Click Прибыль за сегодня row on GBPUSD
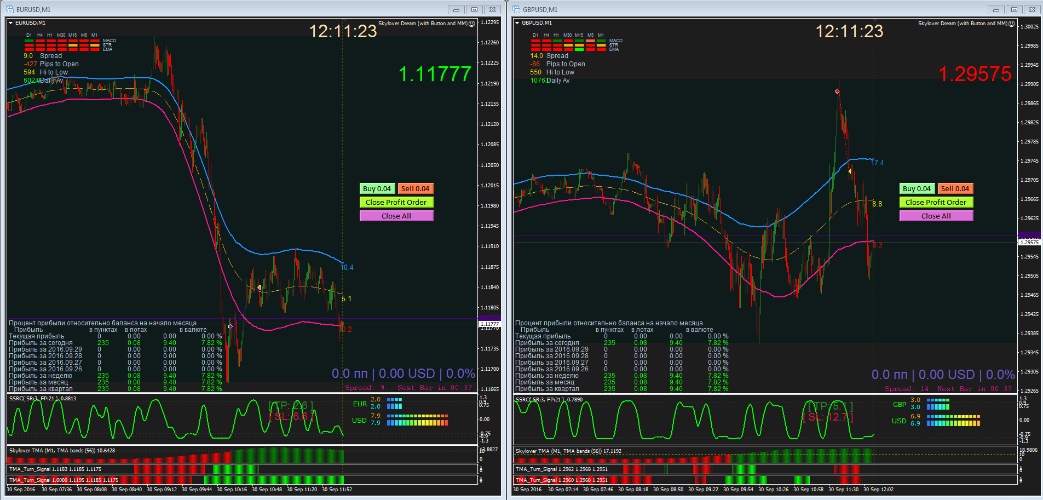 [x=622, y=343]
